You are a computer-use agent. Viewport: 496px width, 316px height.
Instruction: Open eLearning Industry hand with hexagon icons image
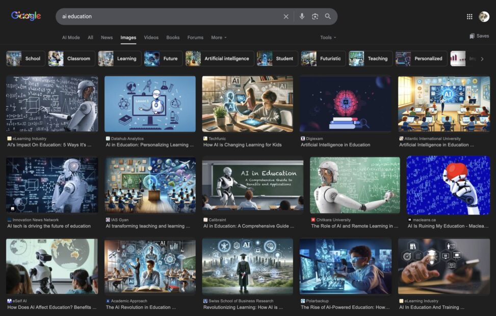tap(444, 267)
